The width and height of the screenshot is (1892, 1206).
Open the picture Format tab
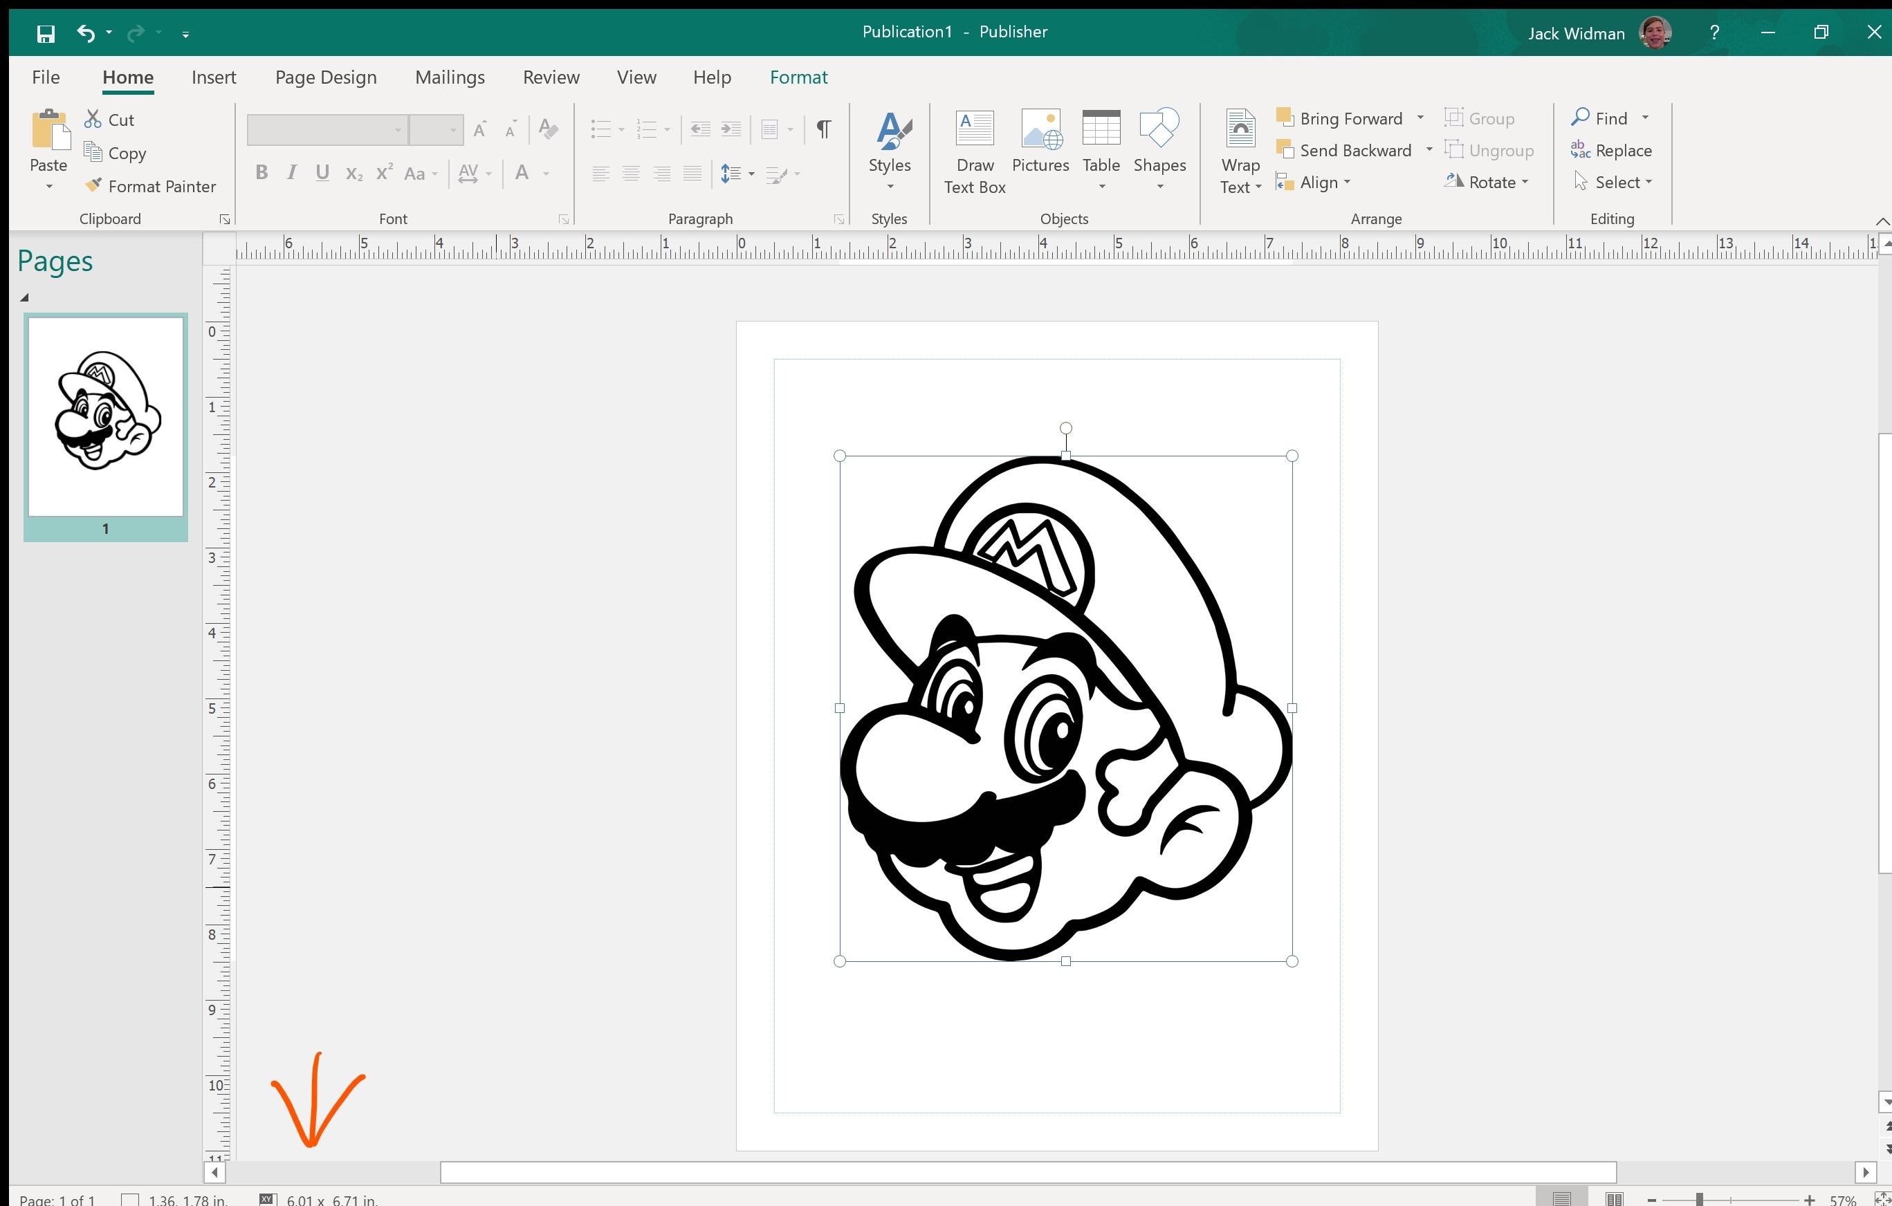pyautogui.click(x=798, y=77)
